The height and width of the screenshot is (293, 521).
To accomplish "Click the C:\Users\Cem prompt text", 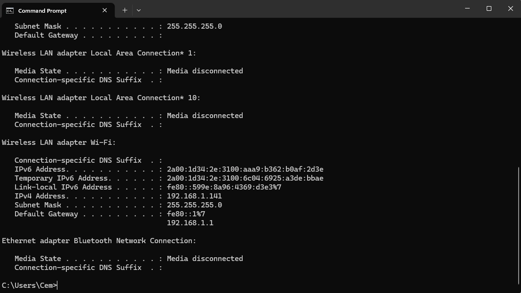I will pyautogui.click(x=28, y=285).
